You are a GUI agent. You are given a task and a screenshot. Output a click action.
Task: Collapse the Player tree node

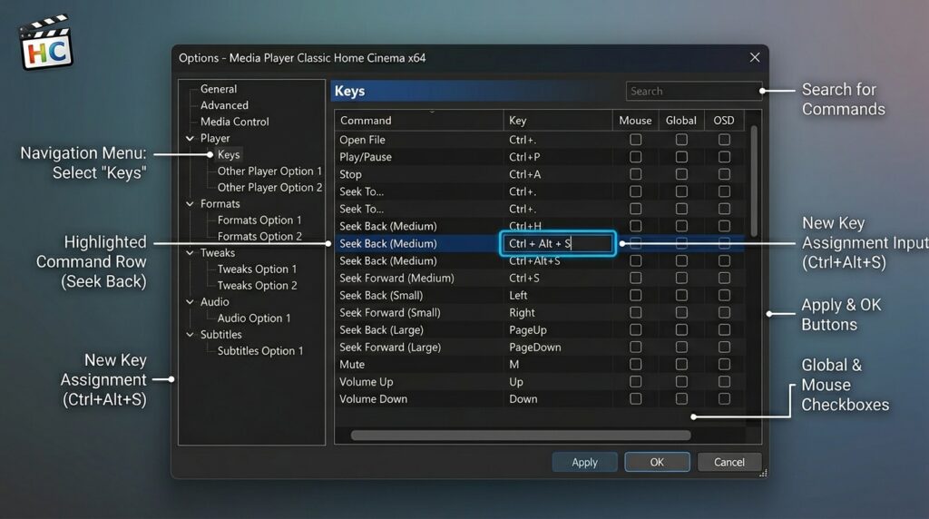click(x=190, y=138)
